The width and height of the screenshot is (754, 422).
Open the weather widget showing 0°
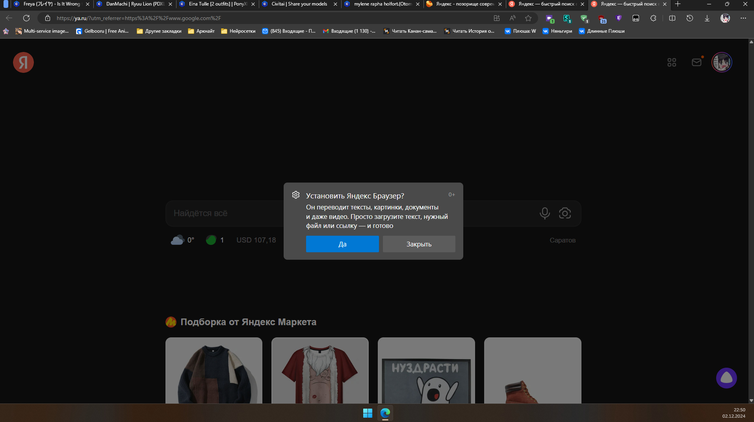[182, 240]
